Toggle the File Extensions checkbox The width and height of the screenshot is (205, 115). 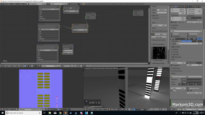click(x=188, y=34)
